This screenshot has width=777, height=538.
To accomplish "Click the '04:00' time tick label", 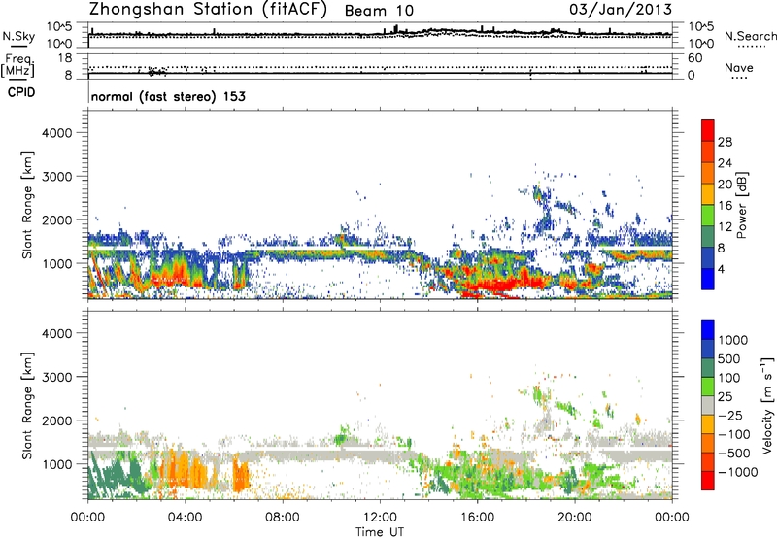I will pos(185,518).
